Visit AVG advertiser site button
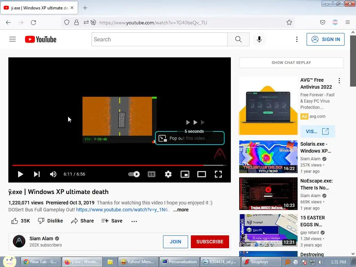This screenshot has width=356, height=267. (x=317, y=131)
